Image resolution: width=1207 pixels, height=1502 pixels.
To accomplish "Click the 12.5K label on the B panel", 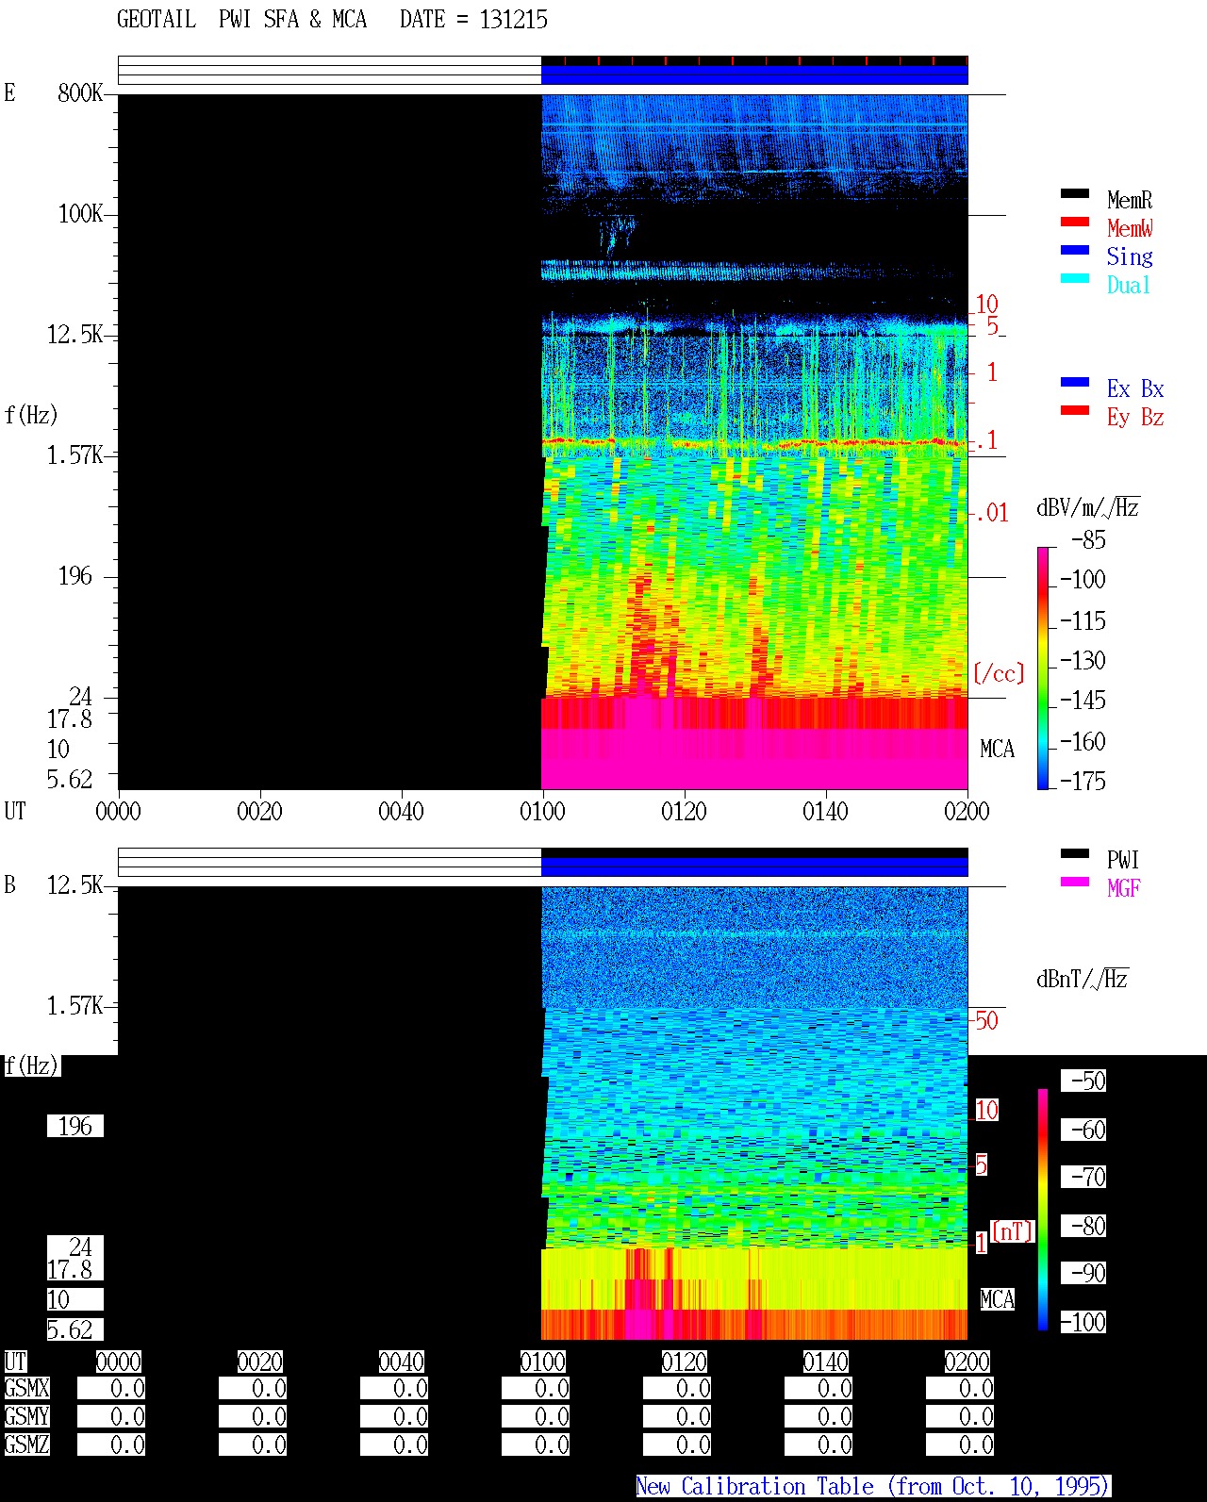I will tap(75, 884).
